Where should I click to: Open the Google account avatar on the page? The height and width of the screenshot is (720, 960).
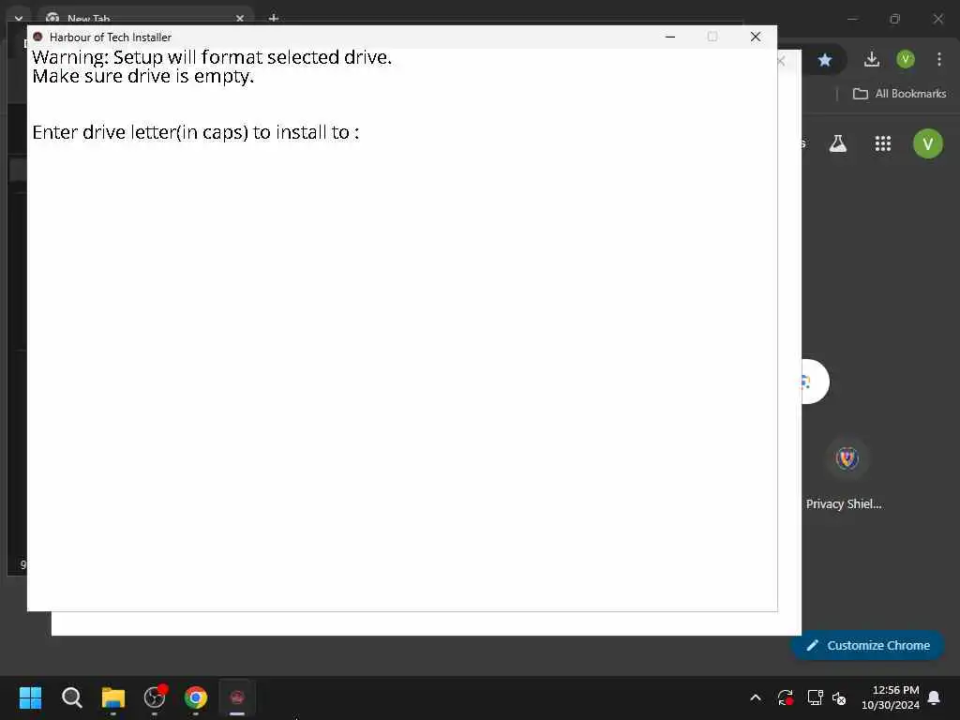928,143
